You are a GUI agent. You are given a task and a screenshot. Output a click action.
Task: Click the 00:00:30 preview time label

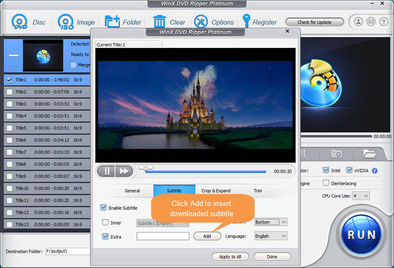point(283,172)
